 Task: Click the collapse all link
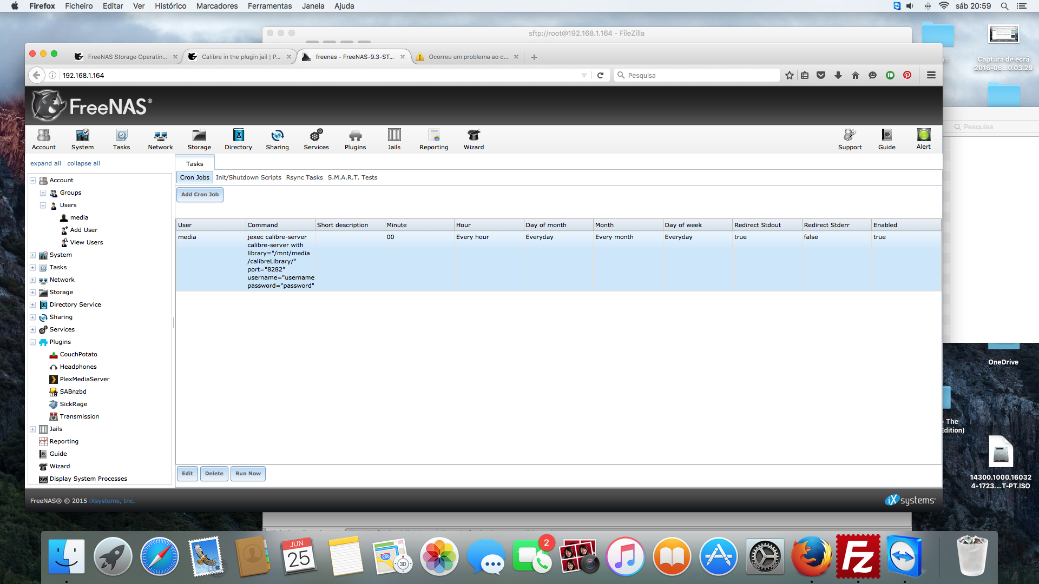[83, 163]
